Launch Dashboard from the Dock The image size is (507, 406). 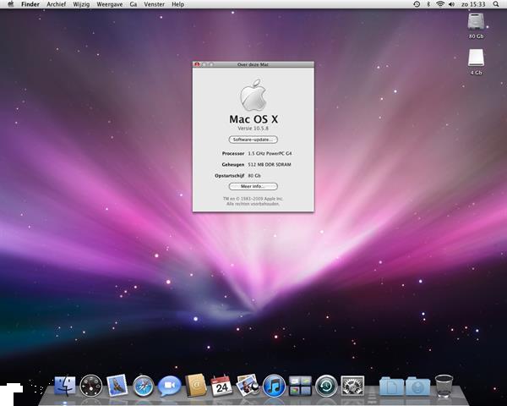point(91,386)
